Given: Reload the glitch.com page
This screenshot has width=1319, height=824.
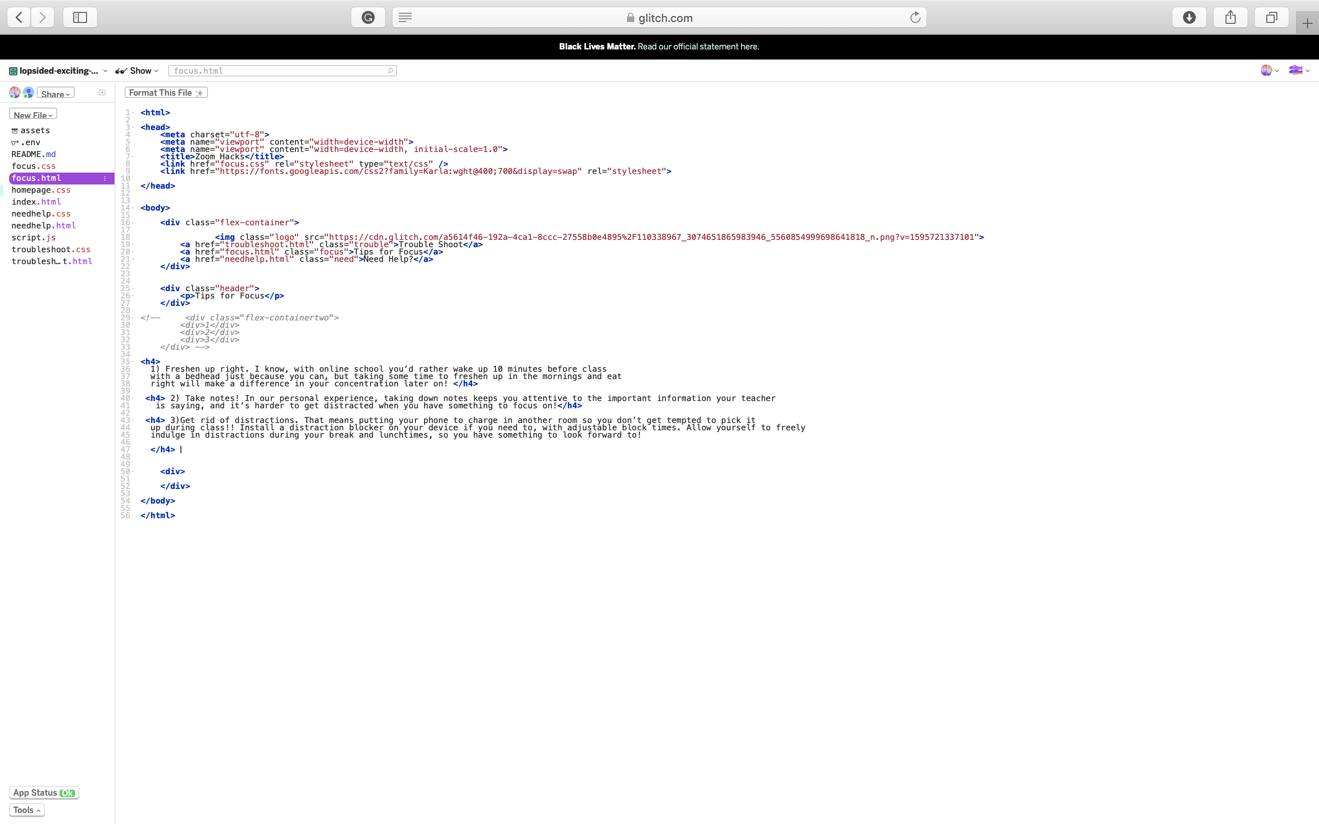Looking at the screenshot, I should [x=915, y=17].
